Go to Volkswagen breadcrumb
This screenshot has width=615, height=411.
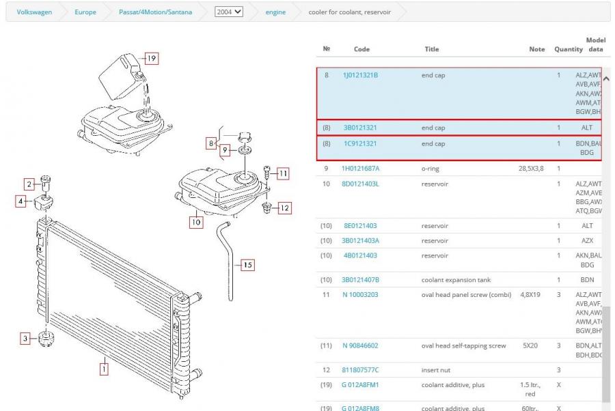(x=34, y=12)
